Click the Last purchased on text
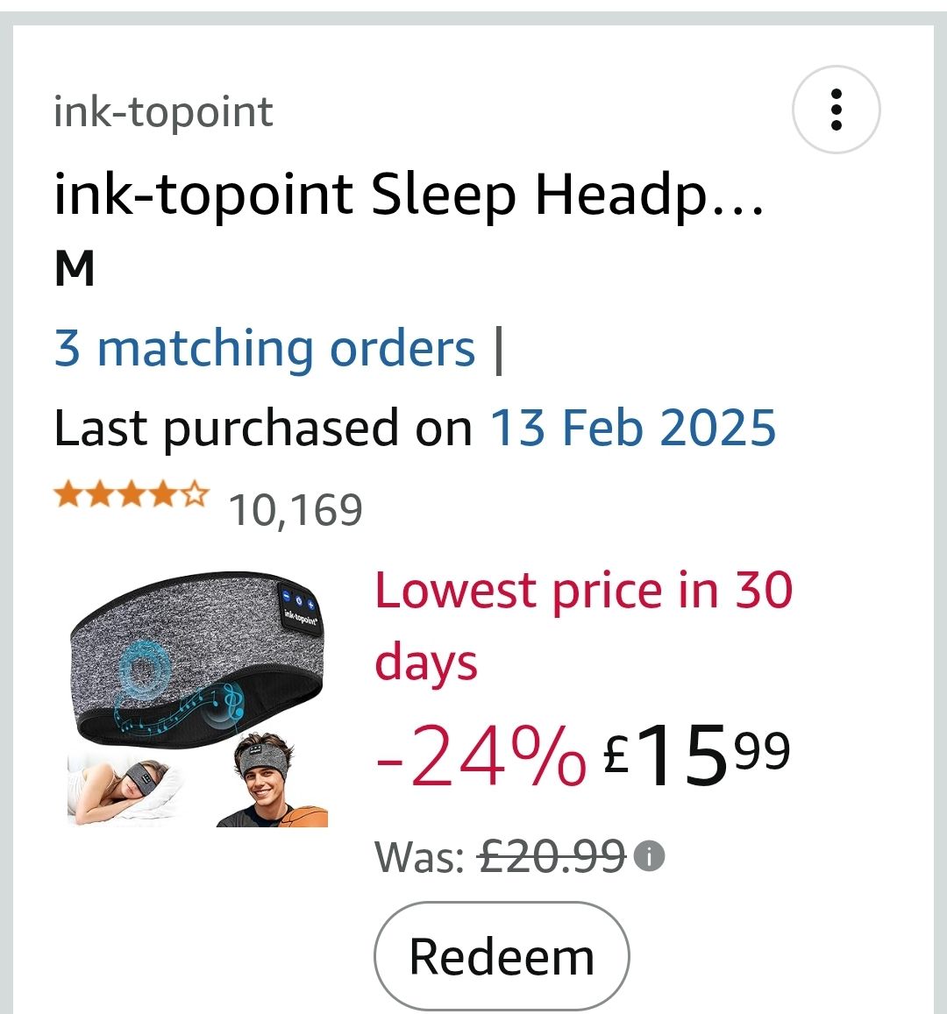This screenshot has width=947, height=1014. [x=263, y=428]
